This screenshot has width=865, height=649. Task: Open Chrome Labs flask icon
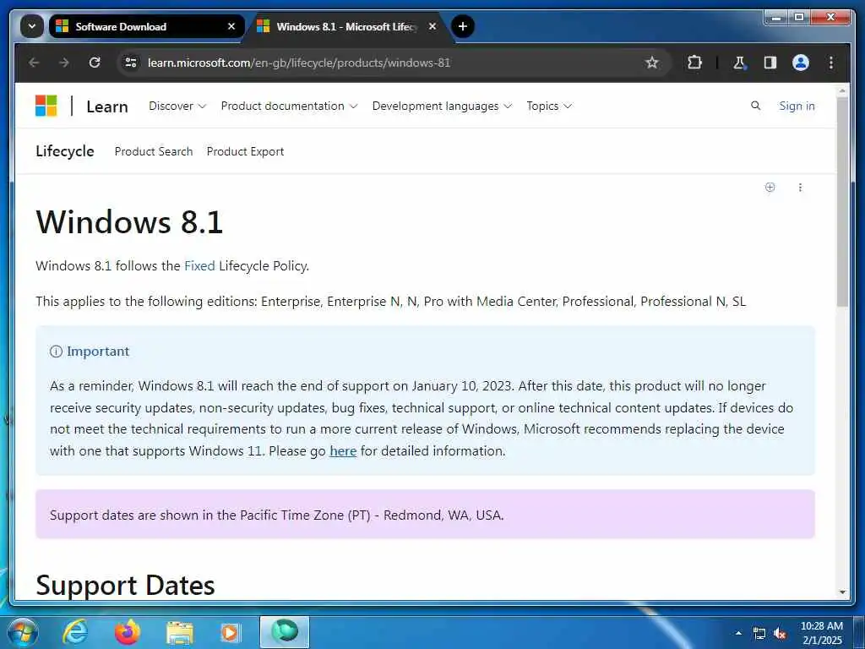(x=739, y=63)
